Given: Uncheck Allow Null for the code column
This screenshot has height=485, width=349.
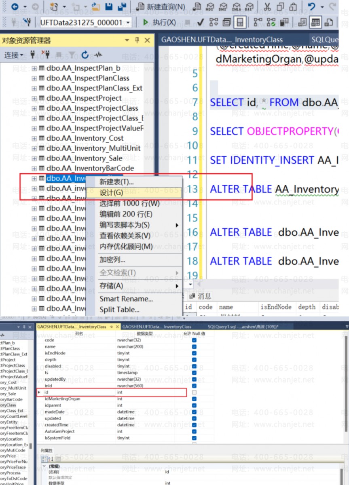Looking at the screenshot, I should (194, 340).
